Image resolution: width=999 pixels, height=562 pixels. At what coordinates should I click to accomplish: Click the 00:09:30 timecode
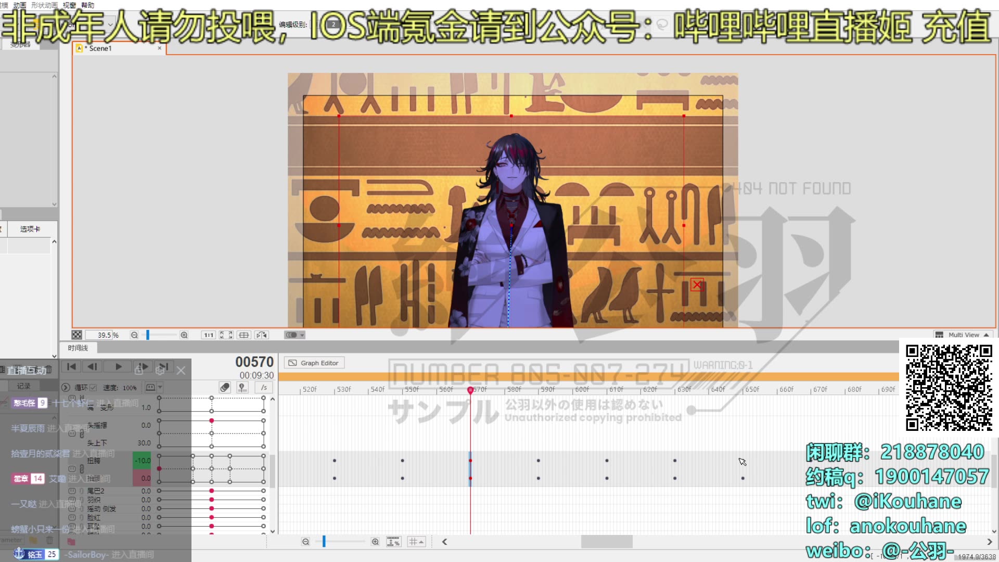257,375
